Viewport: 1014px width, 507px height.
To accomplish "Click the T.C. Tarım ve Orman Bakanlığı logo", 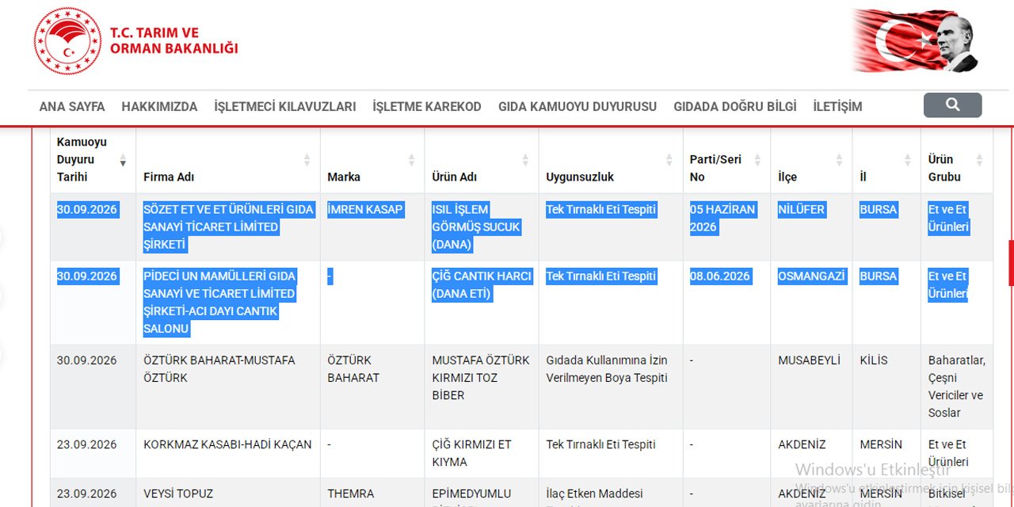I will pos(136,41).
